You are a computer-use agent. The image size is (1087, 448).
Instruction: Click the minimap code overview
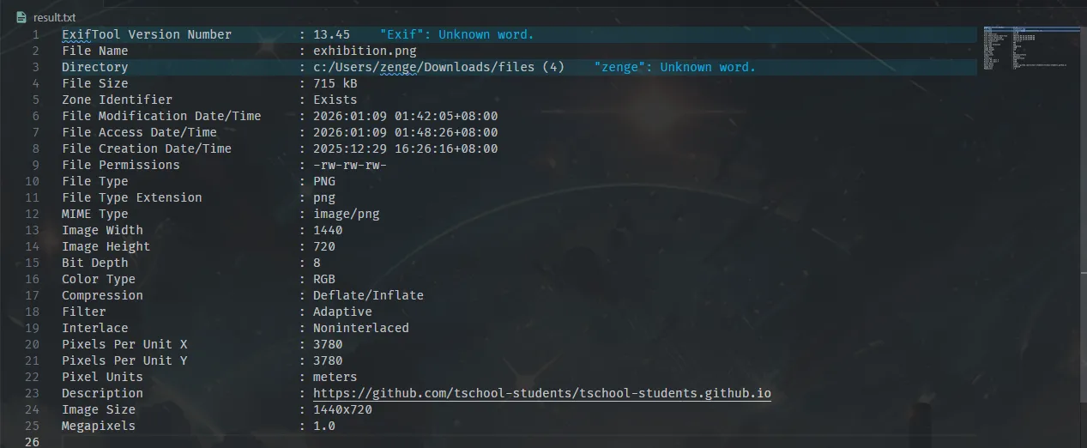point(1031,50)
